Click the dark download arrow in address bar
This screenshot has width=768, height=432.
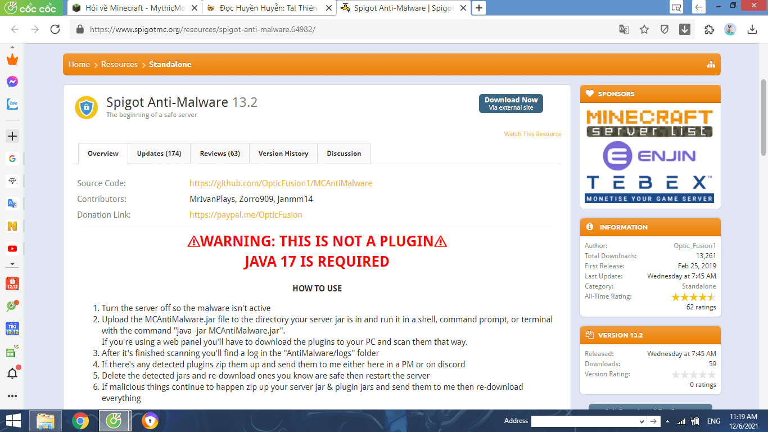685,29
